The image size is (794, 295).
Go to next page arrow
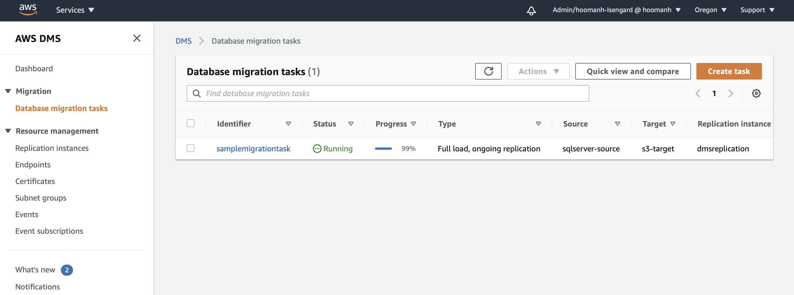click(730, 93)
